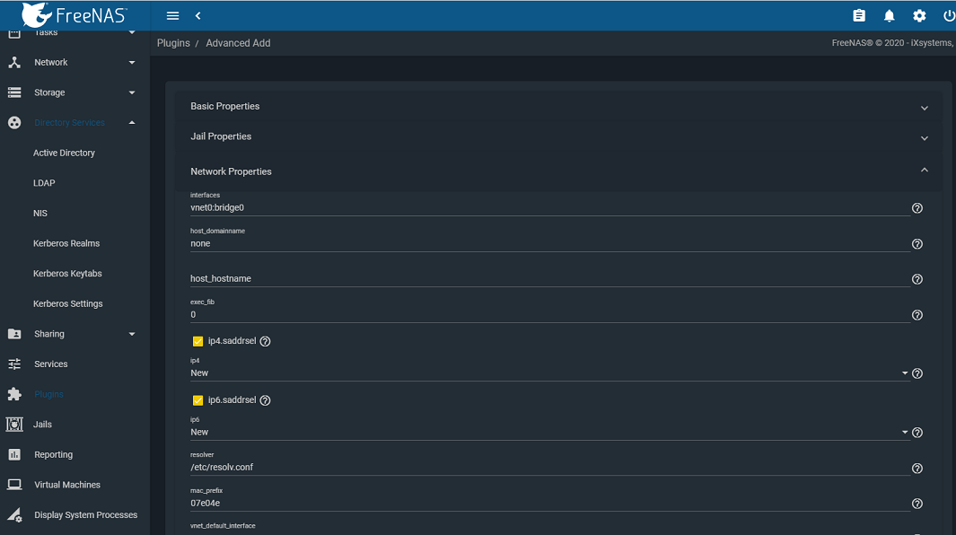
Task: Click the Plugins puzzle icon
Action: 14,394
